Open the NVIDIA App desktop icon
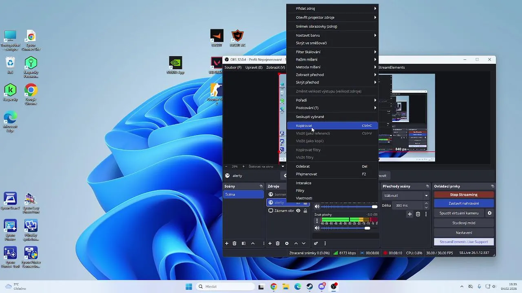 click(175, 65)
